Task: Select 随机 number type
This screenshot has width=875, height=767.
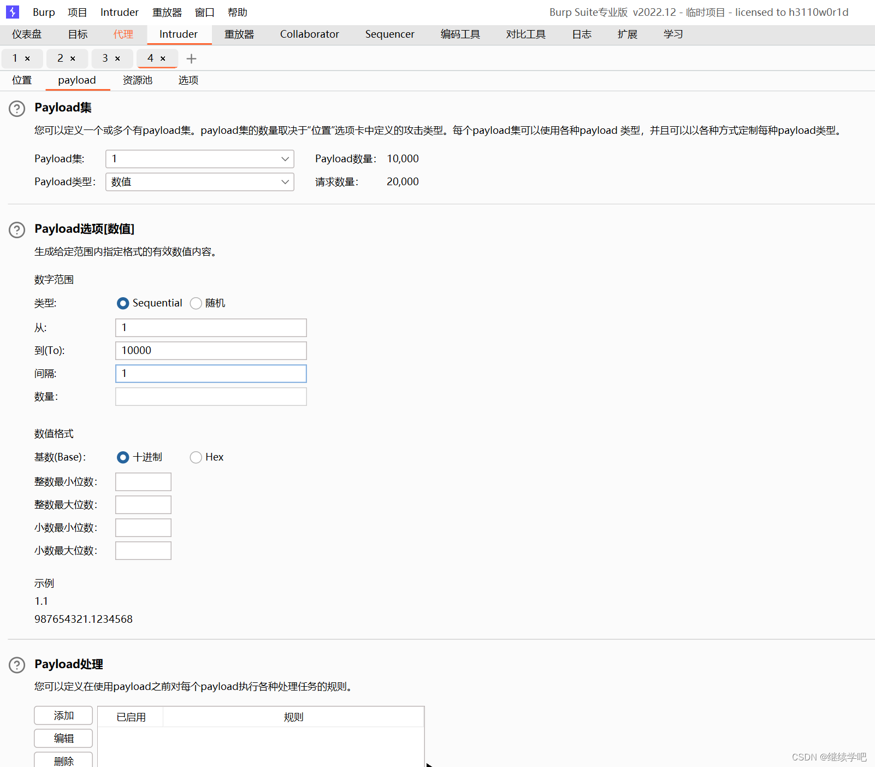Action: coord(196,303)
